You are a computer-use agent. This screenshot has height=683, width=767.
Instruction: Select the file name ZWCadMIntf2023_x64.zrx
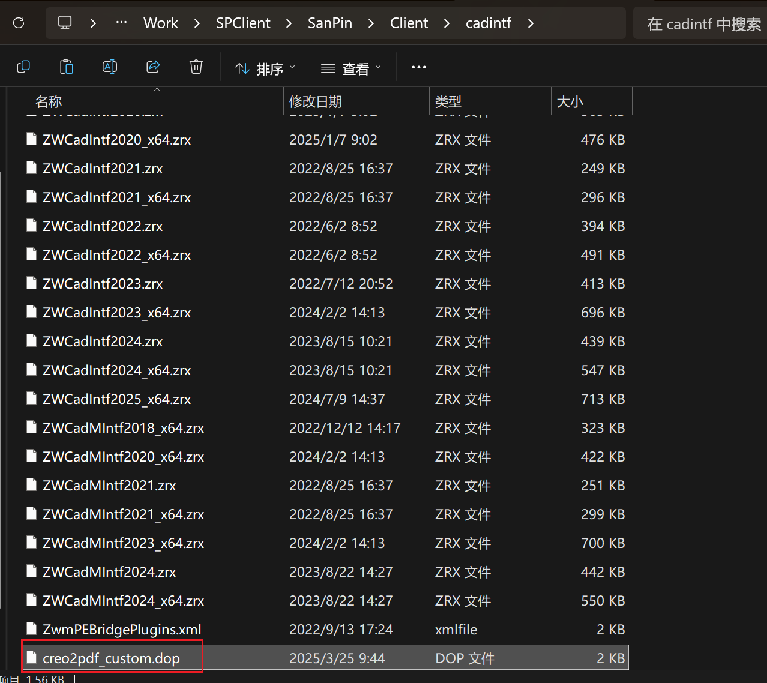click(123, 543)
